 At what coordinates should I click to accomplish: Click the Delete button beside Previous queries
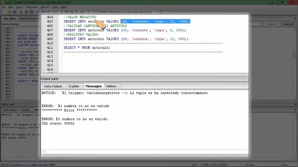pyautogui.click(x=271, y=24)
